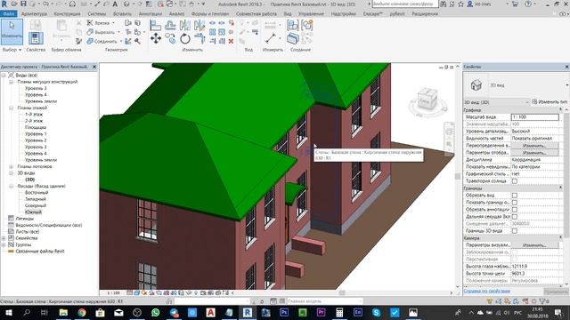The height and width of the screenshot is (320, 570).
Task: Open Photoshop from the Windows taskbar
Action: point(284,312)
